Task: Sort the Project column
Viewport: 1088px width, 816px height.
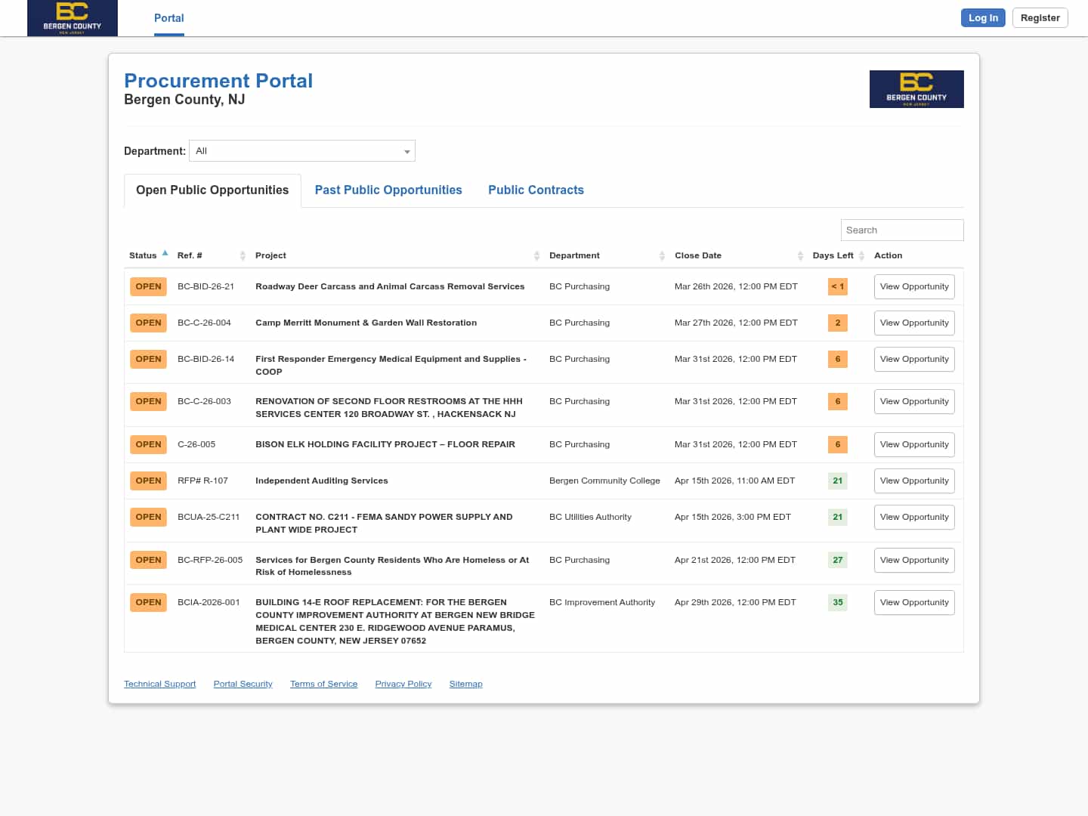Action: coord(536,255)
